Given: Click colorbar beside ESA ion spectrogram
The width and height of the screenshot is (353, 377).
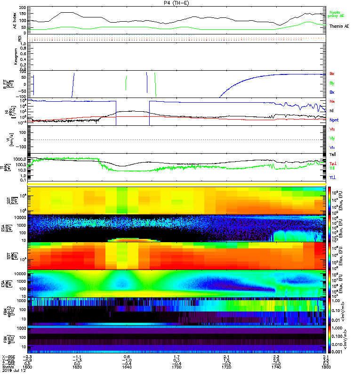Looking at the screenshot, I should tap(329, 228).
